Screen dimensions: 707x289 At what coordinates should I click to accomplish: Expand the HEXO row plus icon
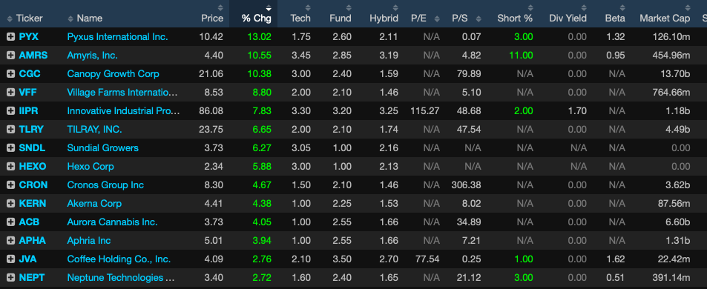coord(10,166)
